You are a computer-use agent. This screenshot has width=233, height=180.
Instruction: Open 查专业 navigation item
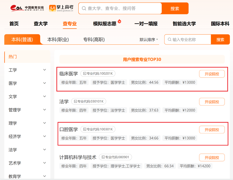point(70,24)
